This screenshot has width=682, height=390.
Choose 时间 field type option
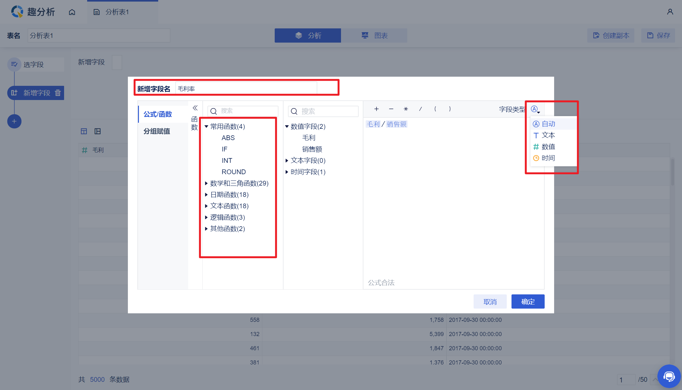tap(548, 158)
